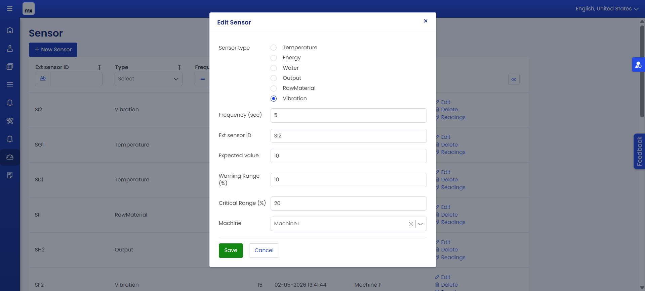Open the document notes sidebar icon
Image resolution: width=645 pixels, height=291 pixels.
click(x=10, y=175)
